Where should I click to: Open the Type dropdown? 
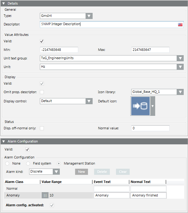click(x=89, y=16)
